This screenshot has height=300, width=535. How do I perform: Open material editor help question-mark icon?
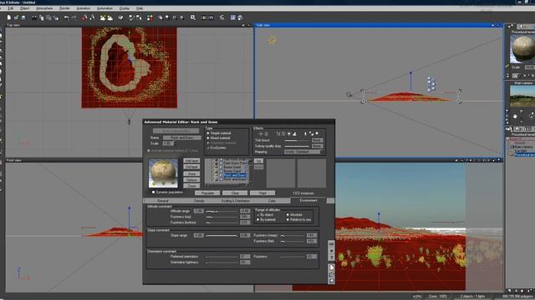coord(331,257)
